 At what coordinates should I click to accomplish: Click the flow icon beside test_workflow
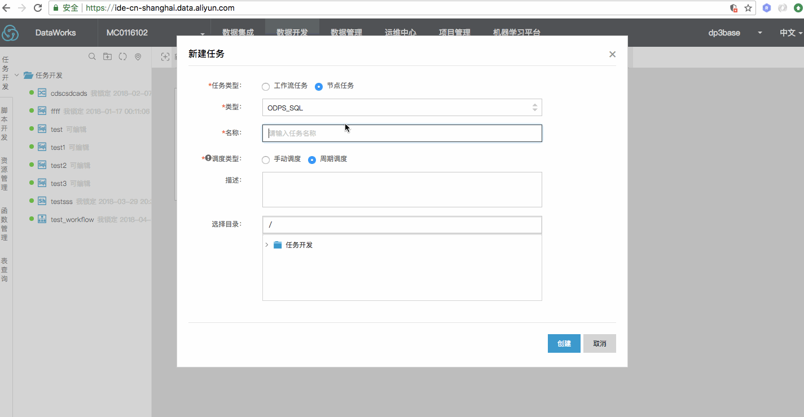coord(42,219)
